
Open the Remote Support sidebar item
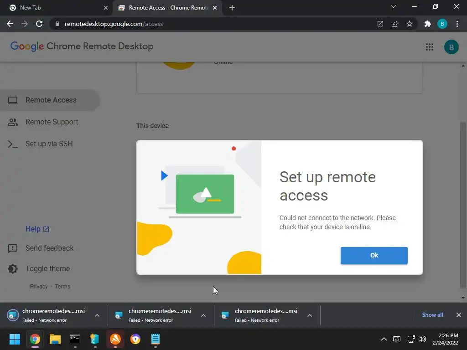43,122
